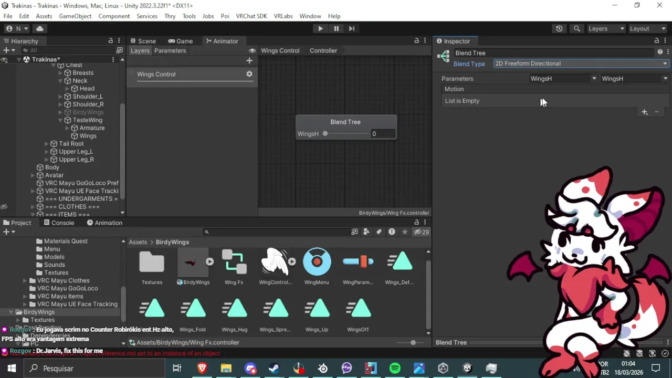Expand the BirdyWings prefab preview arrow
Image resolution: width=672 pixels, height=378 pixels.
pyautogui.click(x=209, y=261)
